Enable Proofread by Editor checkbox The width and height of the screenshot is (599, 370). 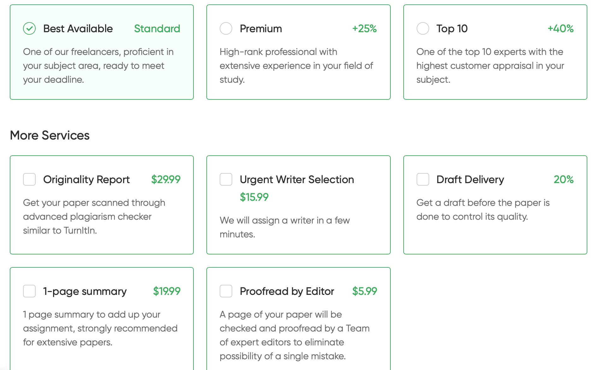pyautogui.click(x=226, y=291)
